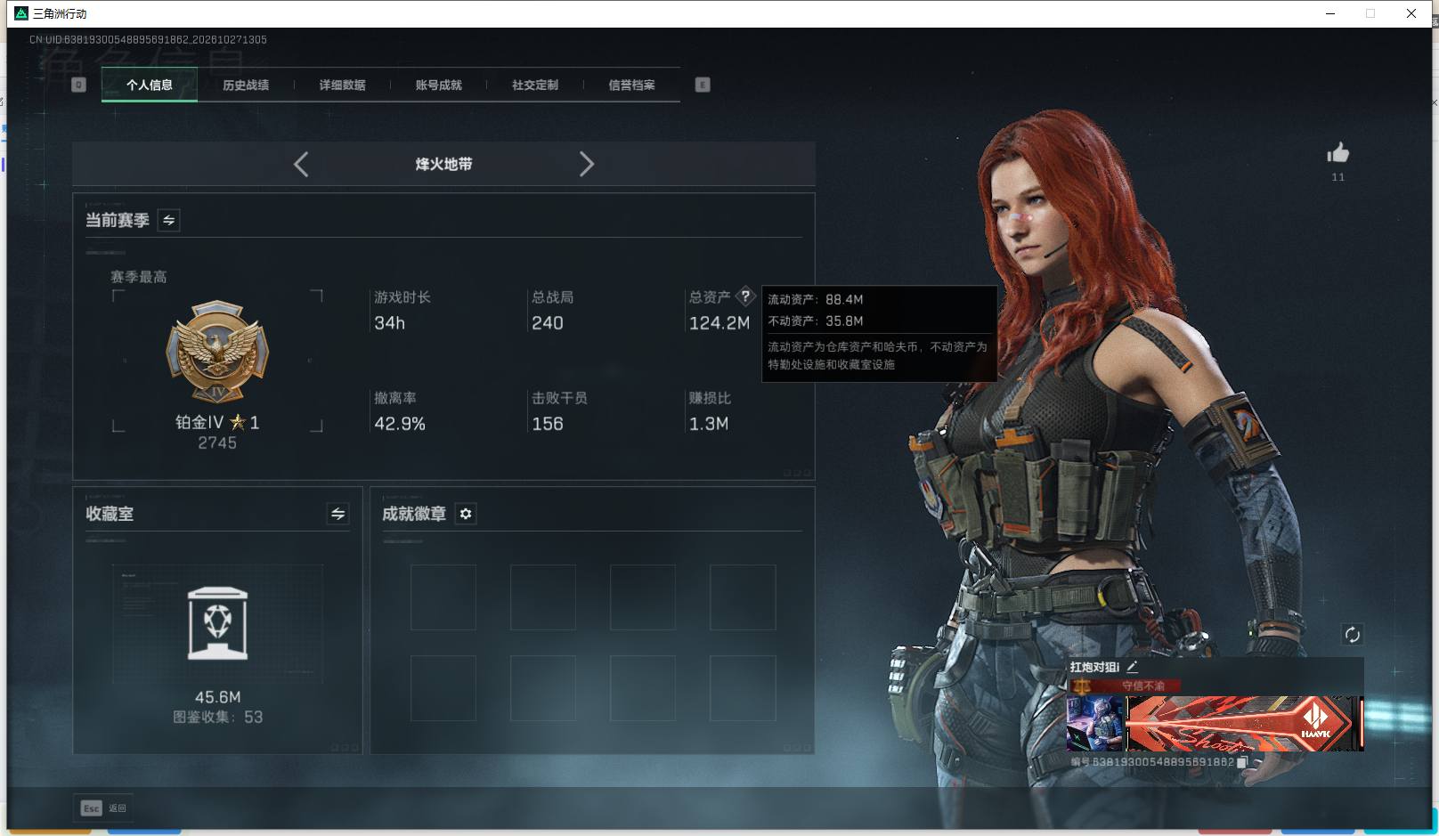1439x836 pixels.
Task: Click the 游戏时长 value 34h
Action: [x=389, y=323]
